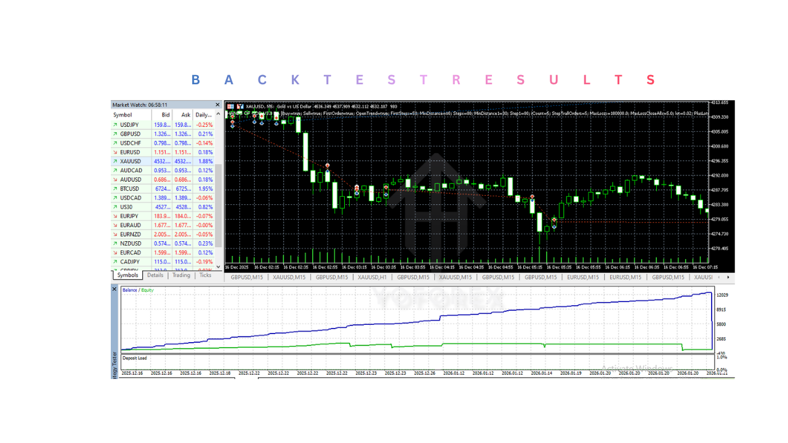Switch to the Details tab
This screenshot has width=788, height=443.
155,276
